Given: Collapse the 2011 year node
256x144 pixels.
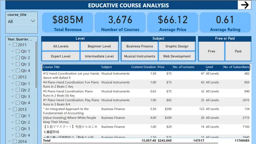Looking at the screenshot, I should [x=10, y=45].
